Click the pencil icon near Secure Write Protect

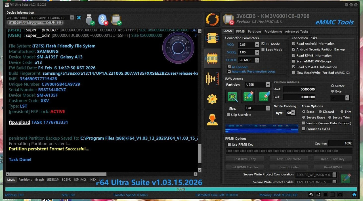[x=346, y=178]
